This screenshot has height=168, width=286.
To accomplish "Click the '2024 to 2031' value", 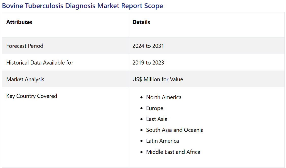I will click(x=148, y=46).
